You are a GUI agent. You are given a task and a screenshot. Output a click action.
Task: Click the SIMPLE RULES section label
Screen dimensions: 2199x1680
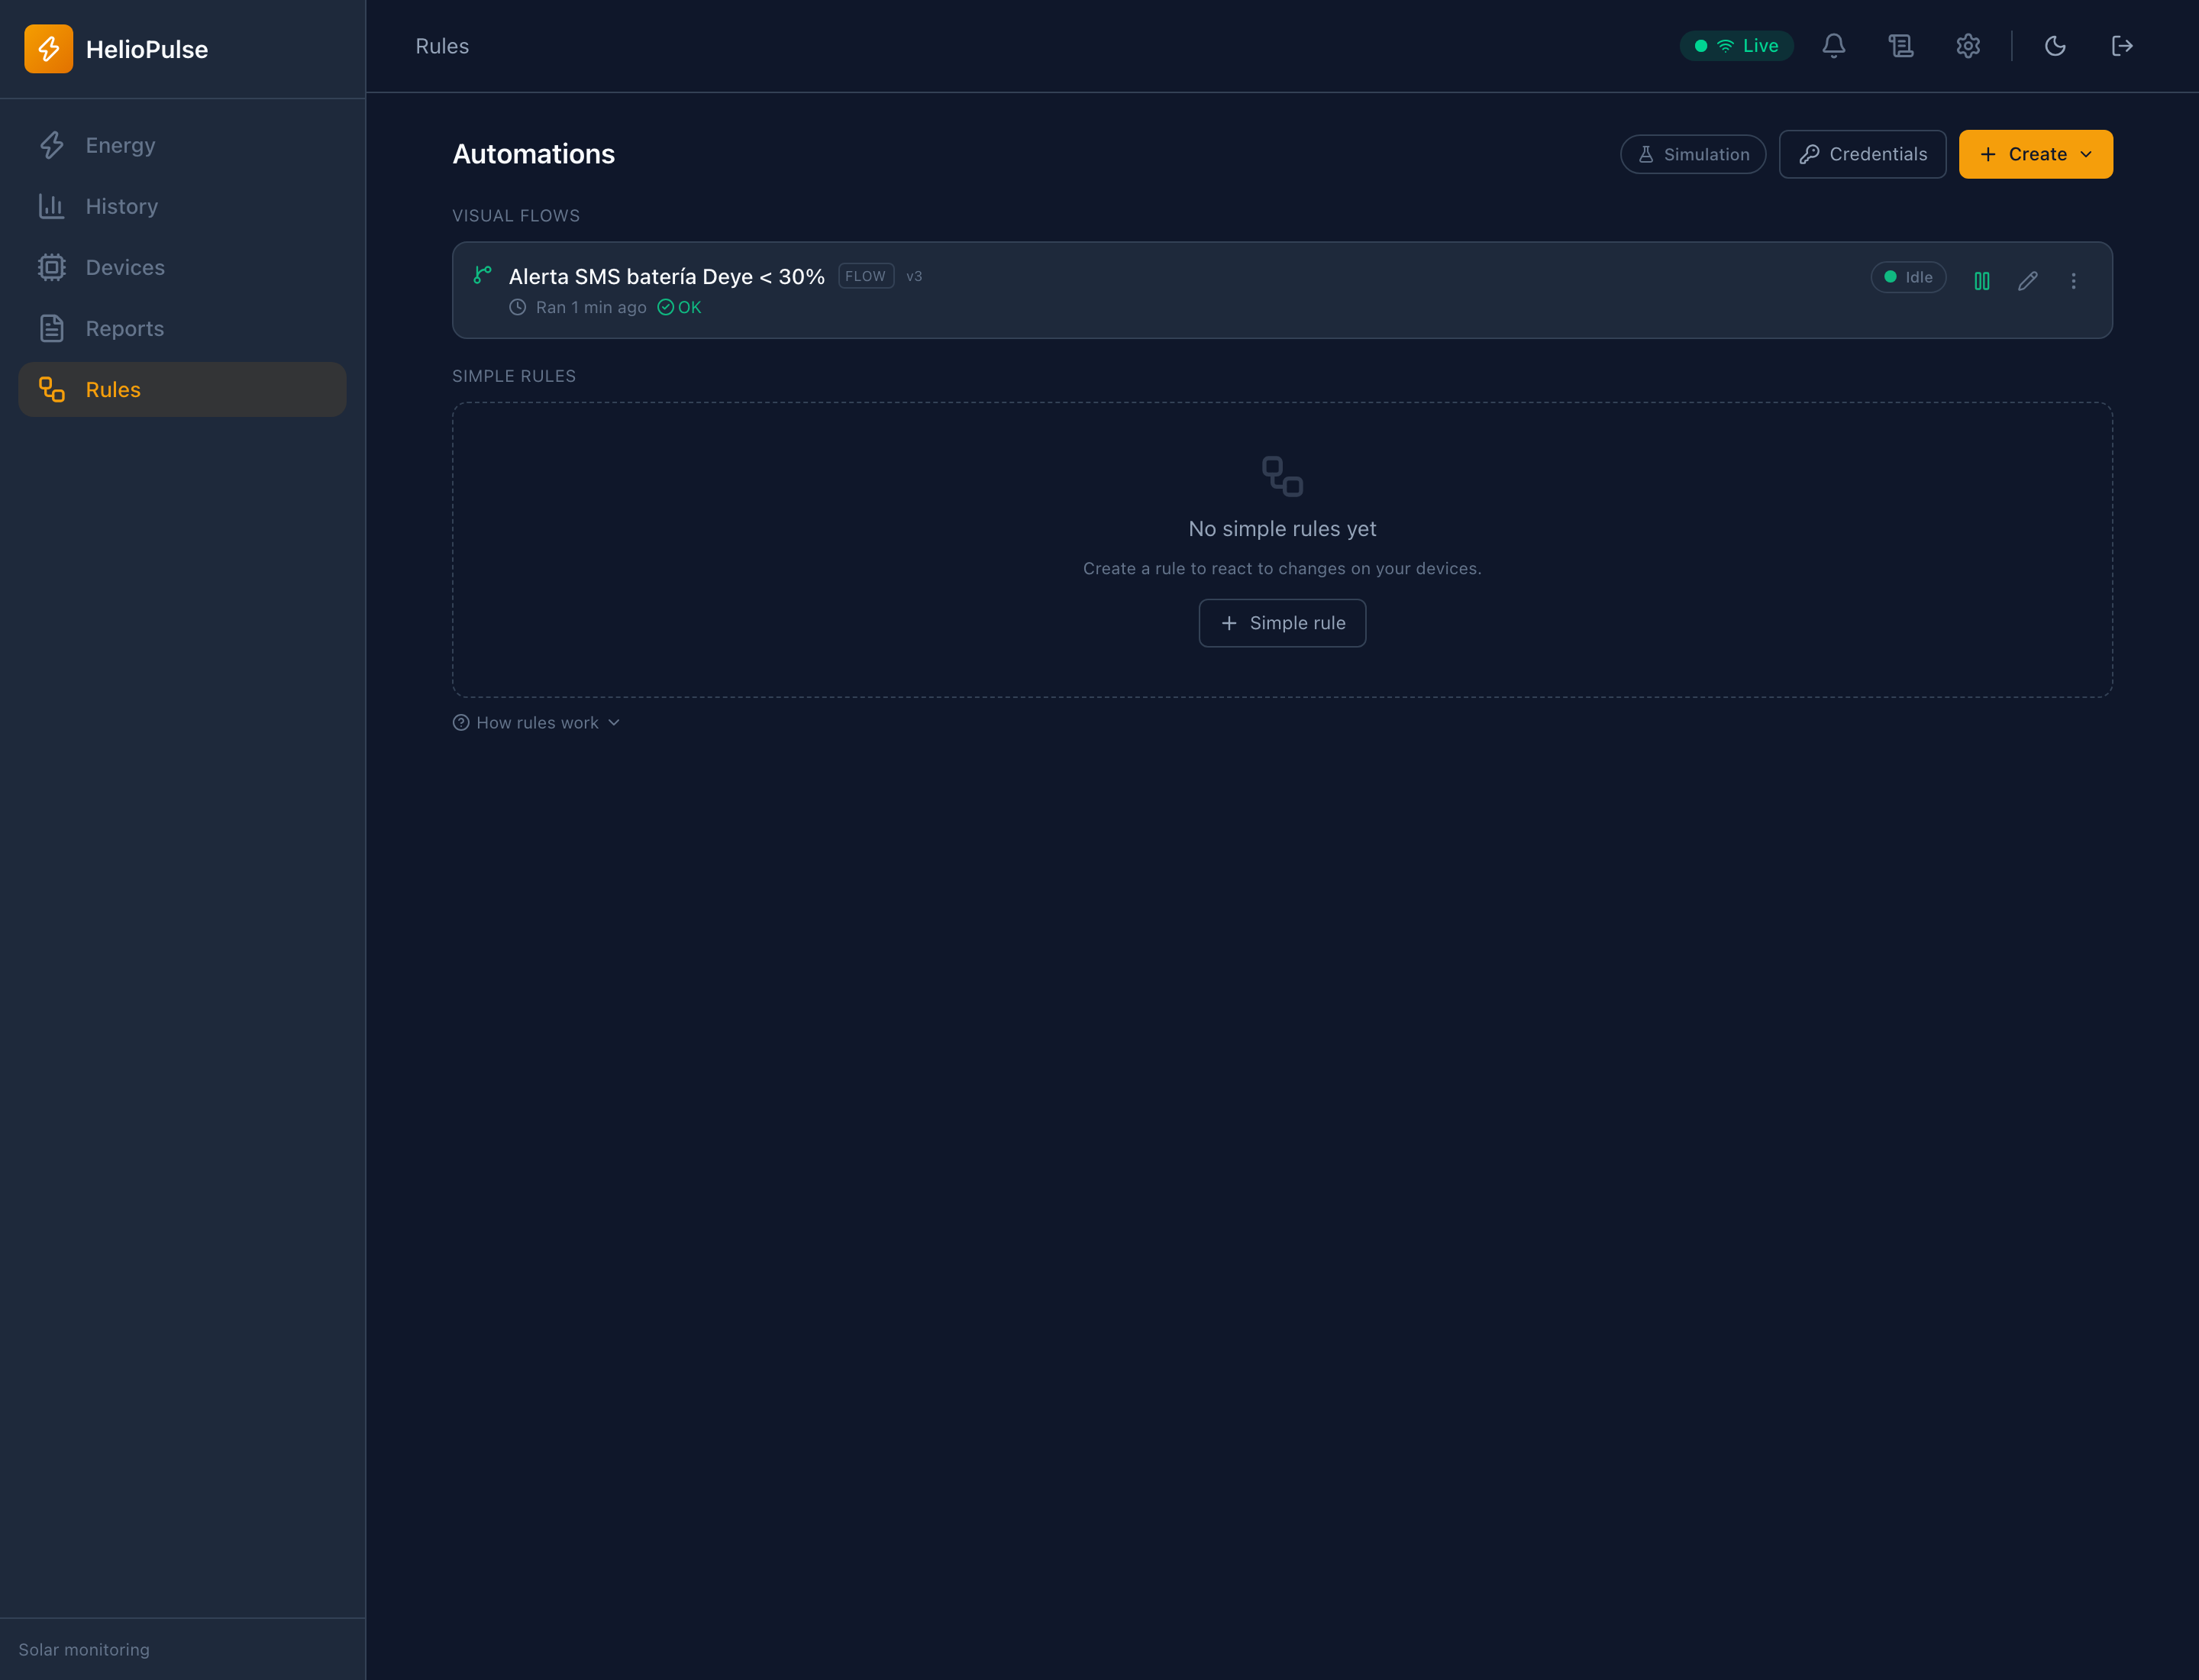(x=514, y=376)
